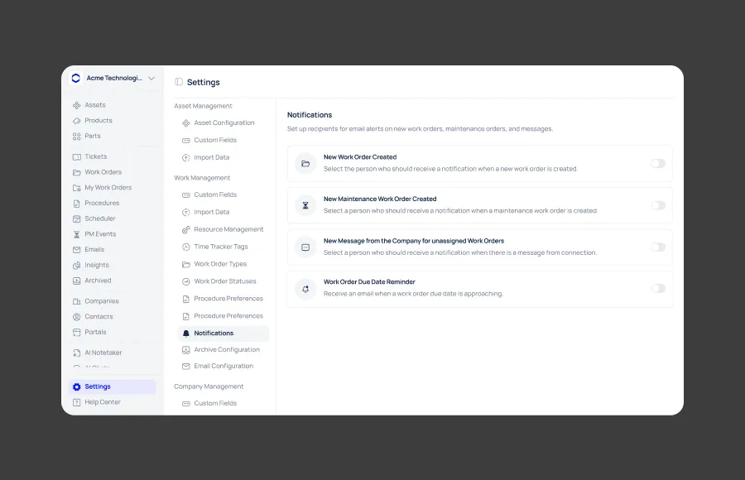Click the Resource Management icon
The width and height of the screenshot is (745, 480).
point(186,229)
